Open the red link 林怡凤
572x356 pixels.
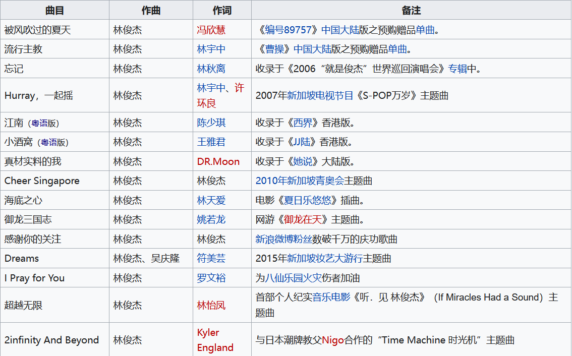[211, 305]
